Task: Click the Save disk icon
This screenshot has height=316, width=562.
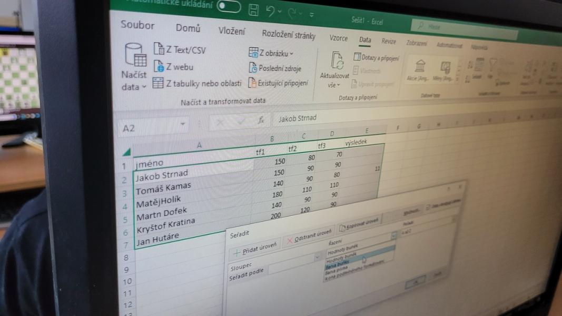Action: tap(254, 9)
